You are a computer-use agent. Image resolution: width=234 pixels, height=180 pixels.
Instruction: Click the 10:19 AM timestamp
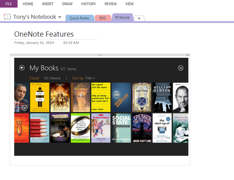71,43
